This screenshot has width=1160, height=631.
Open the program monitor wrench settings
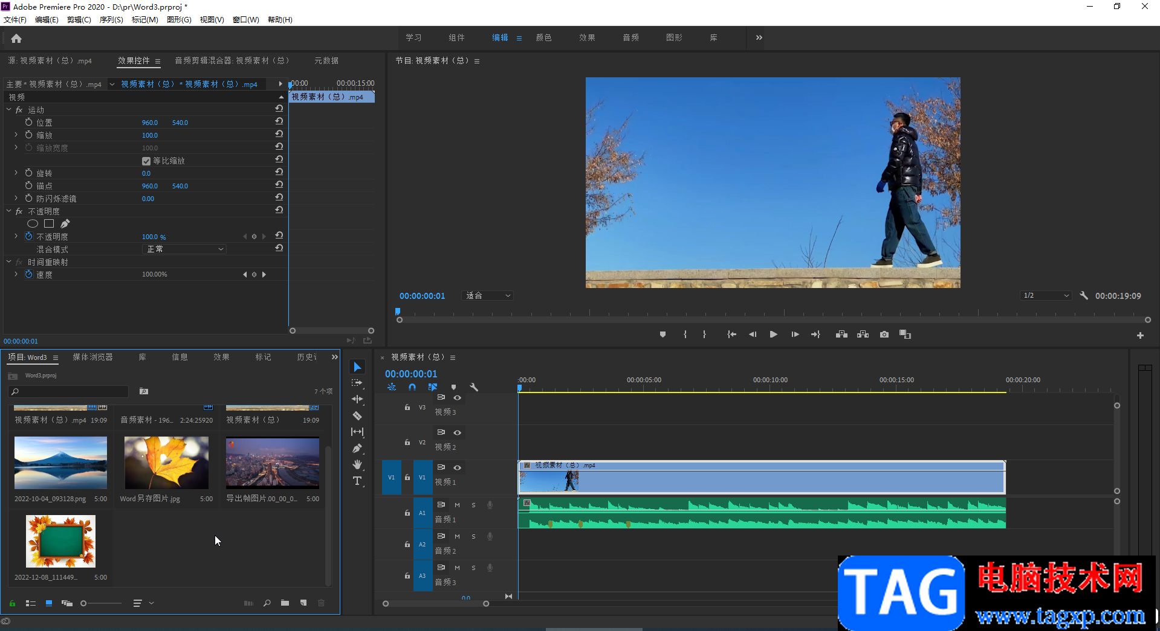pos(1084,296)
